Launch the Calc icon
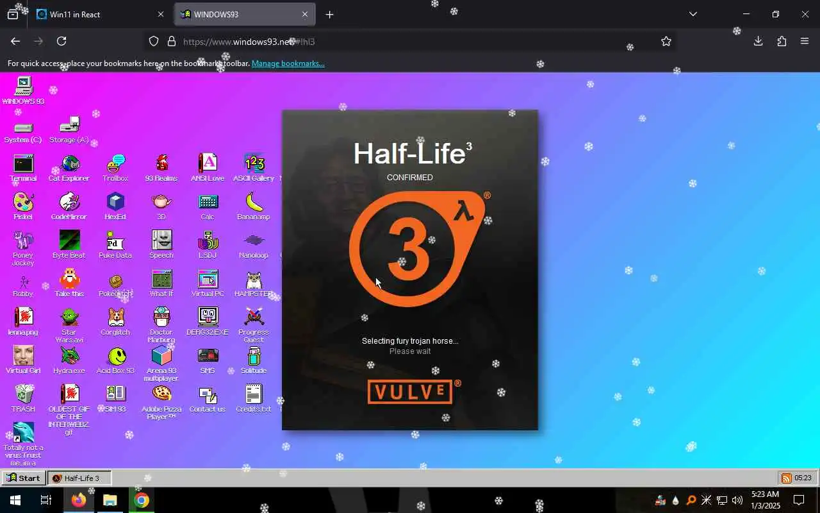The height and width of the screenshot is (513, 820). (x=208, y=207)
